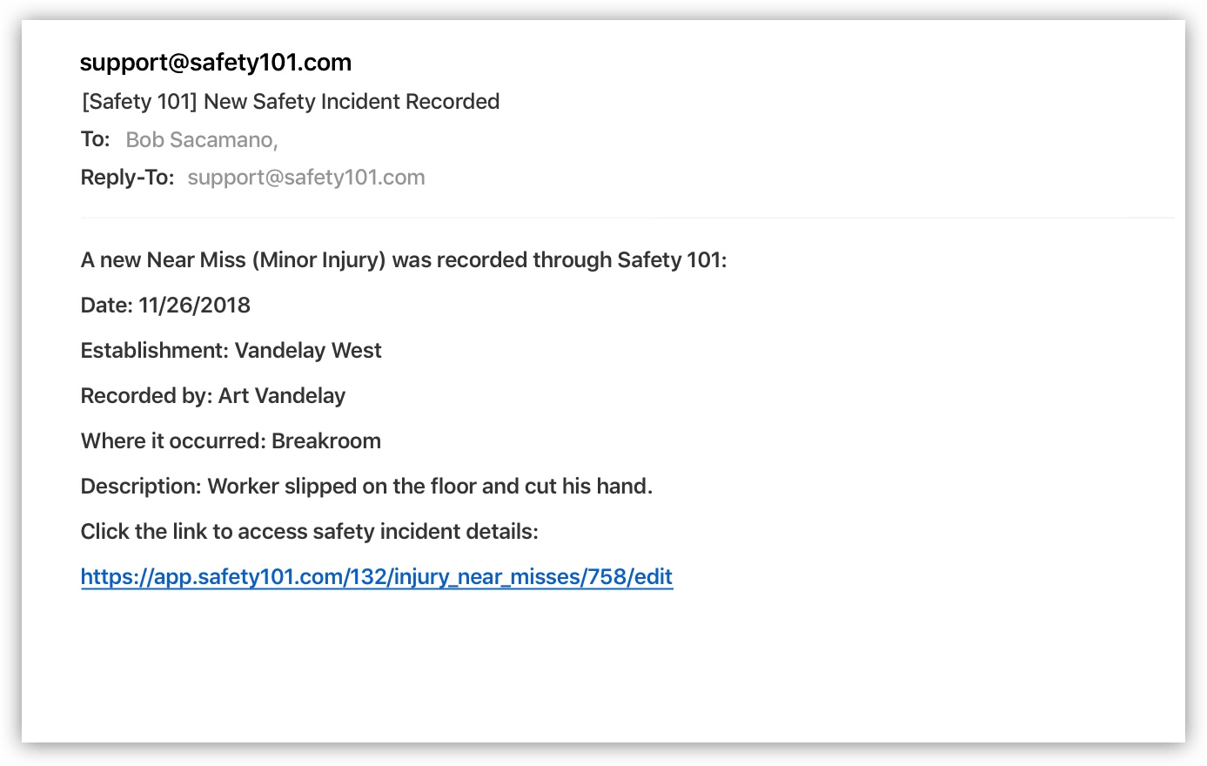
Task: Click the Description line about worker slipping
Action: 366,487
